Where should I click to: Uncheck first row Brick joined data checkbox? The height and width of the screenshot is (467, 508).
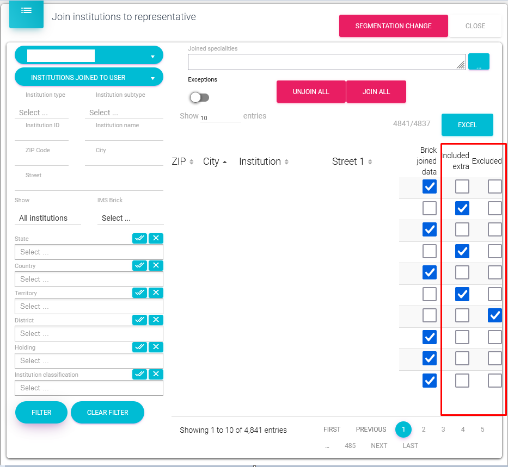pyautogui.click(x=430, y=186)
